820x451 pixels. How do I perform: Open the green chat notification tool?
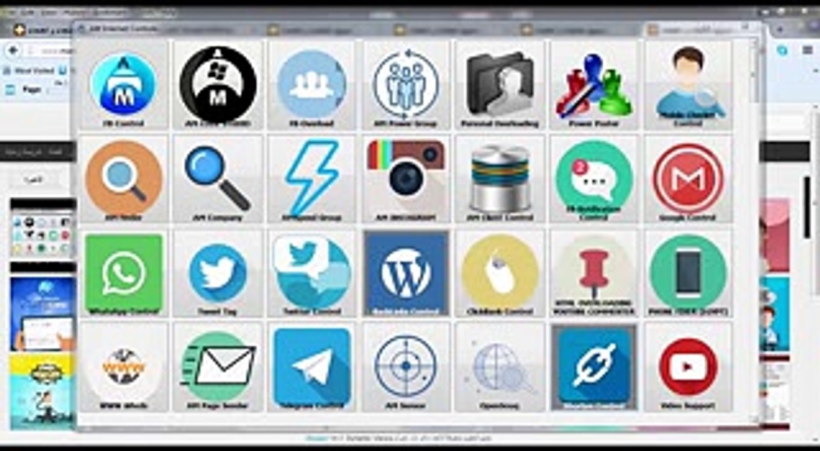pos(594,178)
